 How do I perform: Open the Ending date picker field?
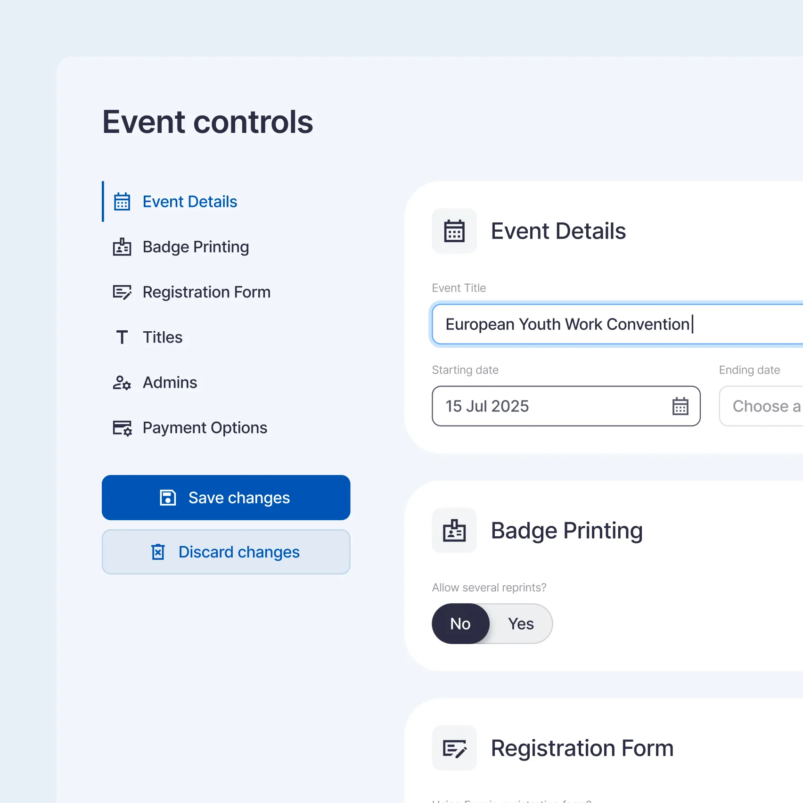(761, 406)
